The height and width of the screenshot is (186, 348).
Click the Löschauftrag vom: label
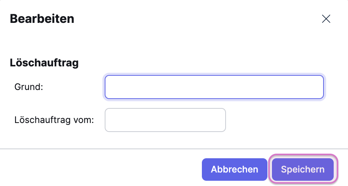54,120
